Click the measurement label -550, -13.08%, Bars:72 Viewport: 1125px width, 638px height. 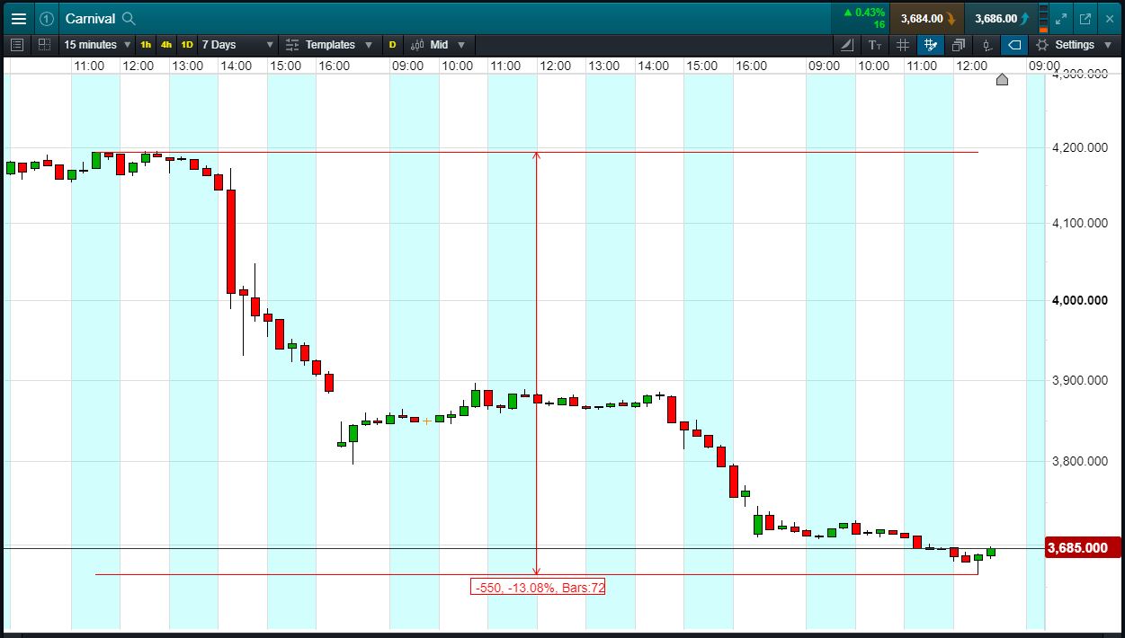pyautogui.click(x=539, y=588)
